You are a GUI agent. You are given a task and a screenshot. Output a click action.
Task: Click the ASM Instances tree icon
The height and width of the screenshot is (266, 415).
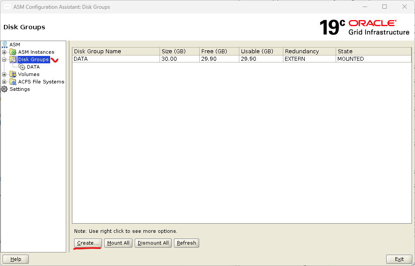(x=13, y=52)
